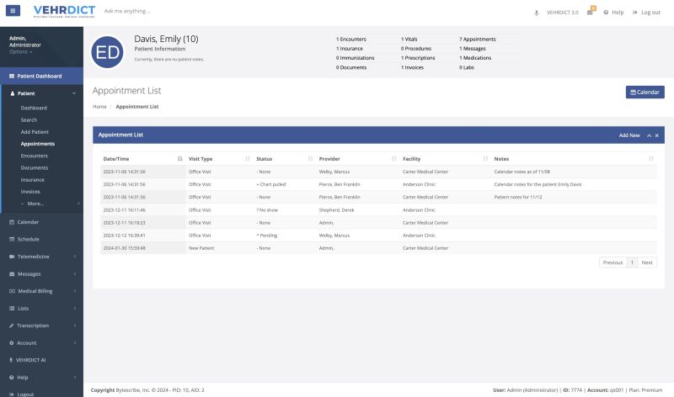The width and height of the screenshot is (674, 397).
Task: Open Schedule in the sidebar
Action: pyautogui.click(x=41, y=239)
